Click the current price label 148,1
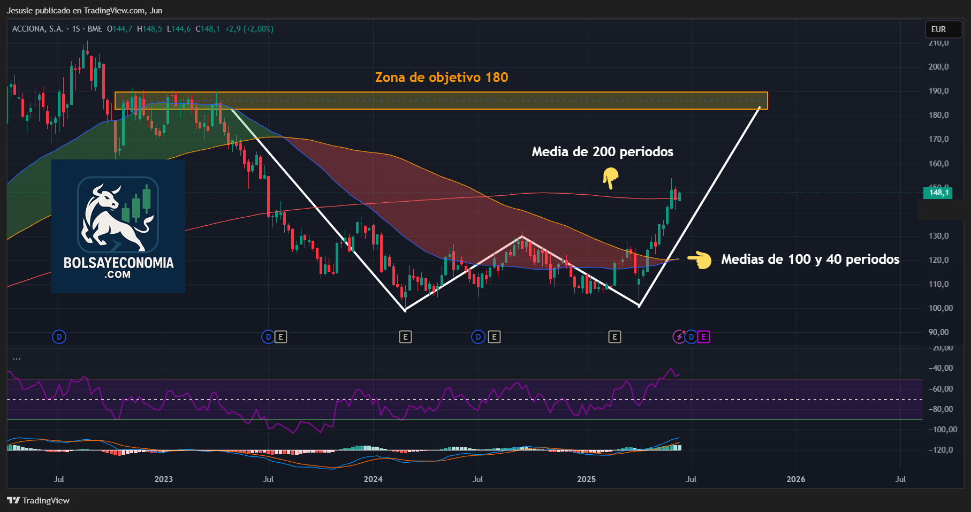 click(938, 193)
